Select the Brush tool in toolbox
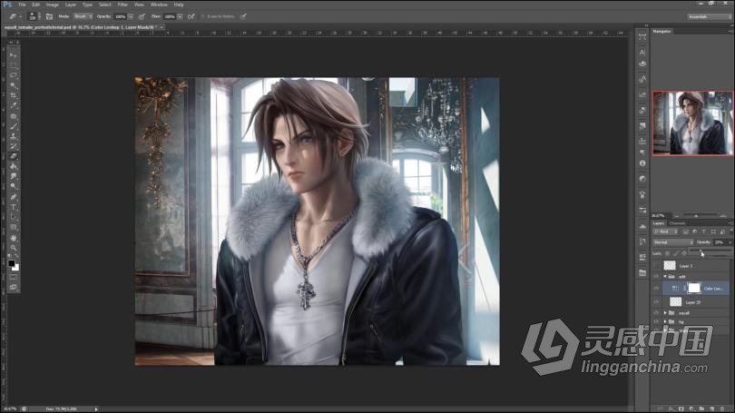Screen dimensions: 735x413 (13, 125)
